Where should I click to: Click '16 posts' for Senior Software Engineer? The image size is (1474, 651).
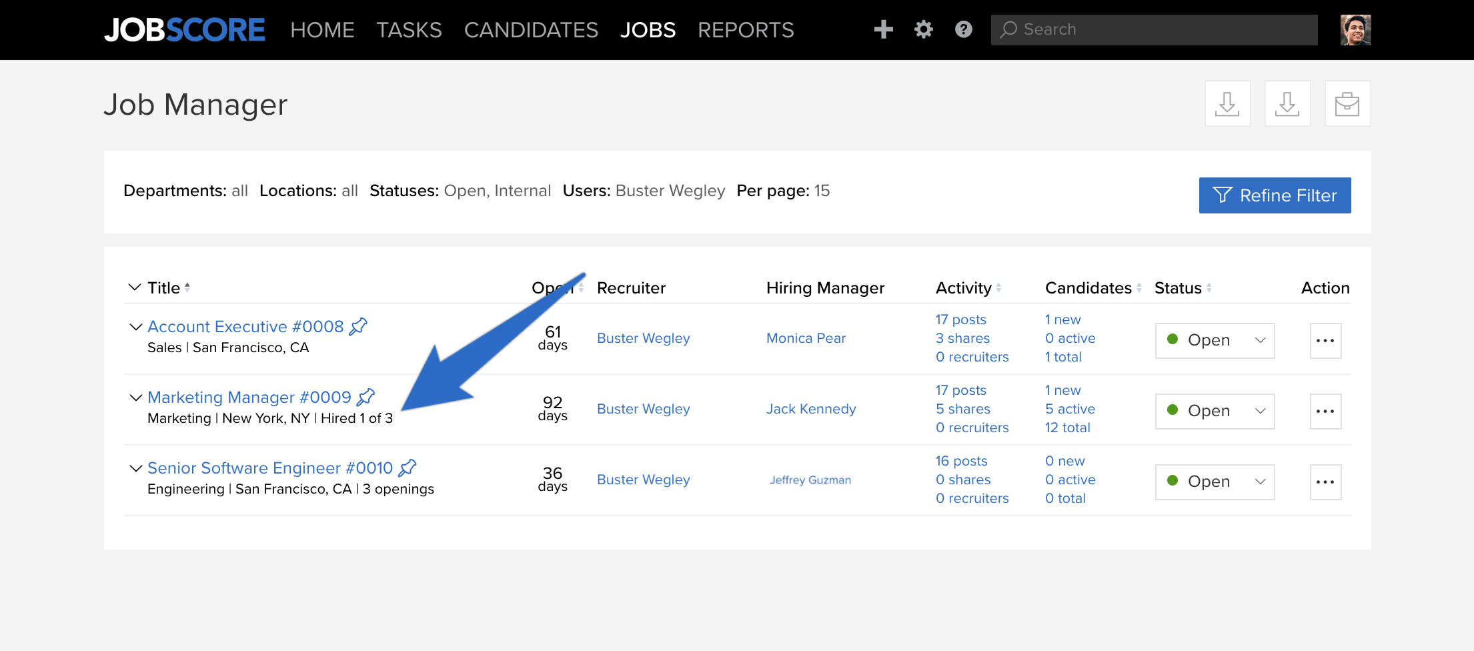click(x=961, y=461)
